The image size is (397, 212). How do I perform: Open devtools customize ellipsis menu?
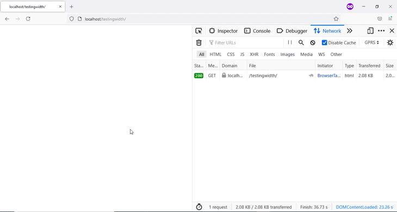381,31
